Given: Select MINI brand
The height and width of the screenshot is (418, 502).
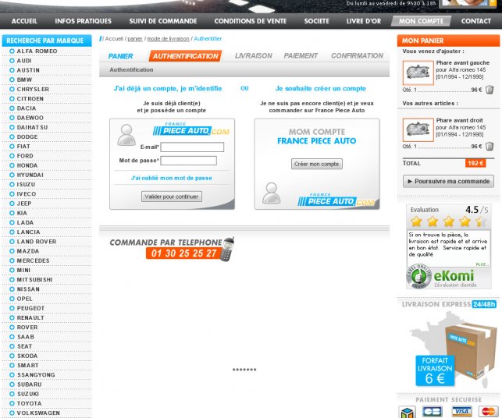Looking at the screenshot, I should (x=23, y=271).
